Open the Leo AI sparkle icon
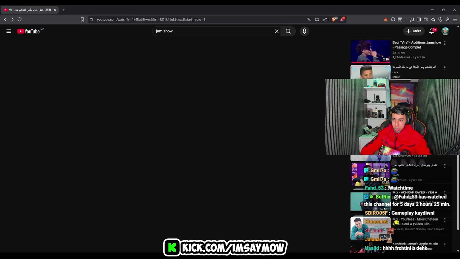The height and width of the screenshot is (259, 460). pos(433,19)
